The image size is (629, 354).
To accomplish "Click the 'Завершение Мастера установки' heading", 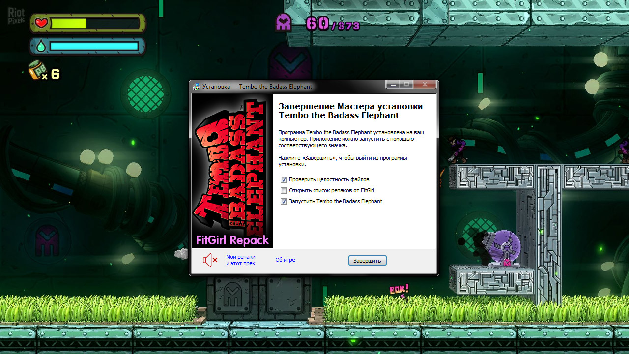I will [x=350, y=106].
